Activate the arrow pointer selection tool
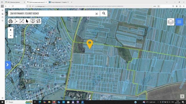This screenshot has width=186, height=104. (x=27, y=21)
